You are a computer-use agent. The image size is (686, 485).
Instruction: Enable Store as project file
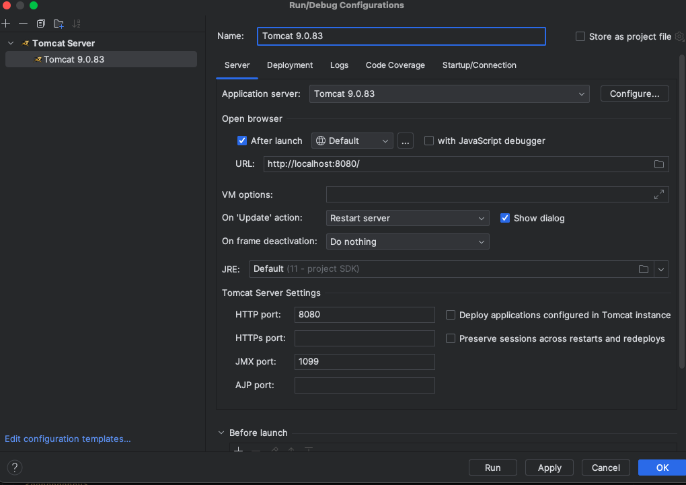pyautogui.click(x=580, y=36)
